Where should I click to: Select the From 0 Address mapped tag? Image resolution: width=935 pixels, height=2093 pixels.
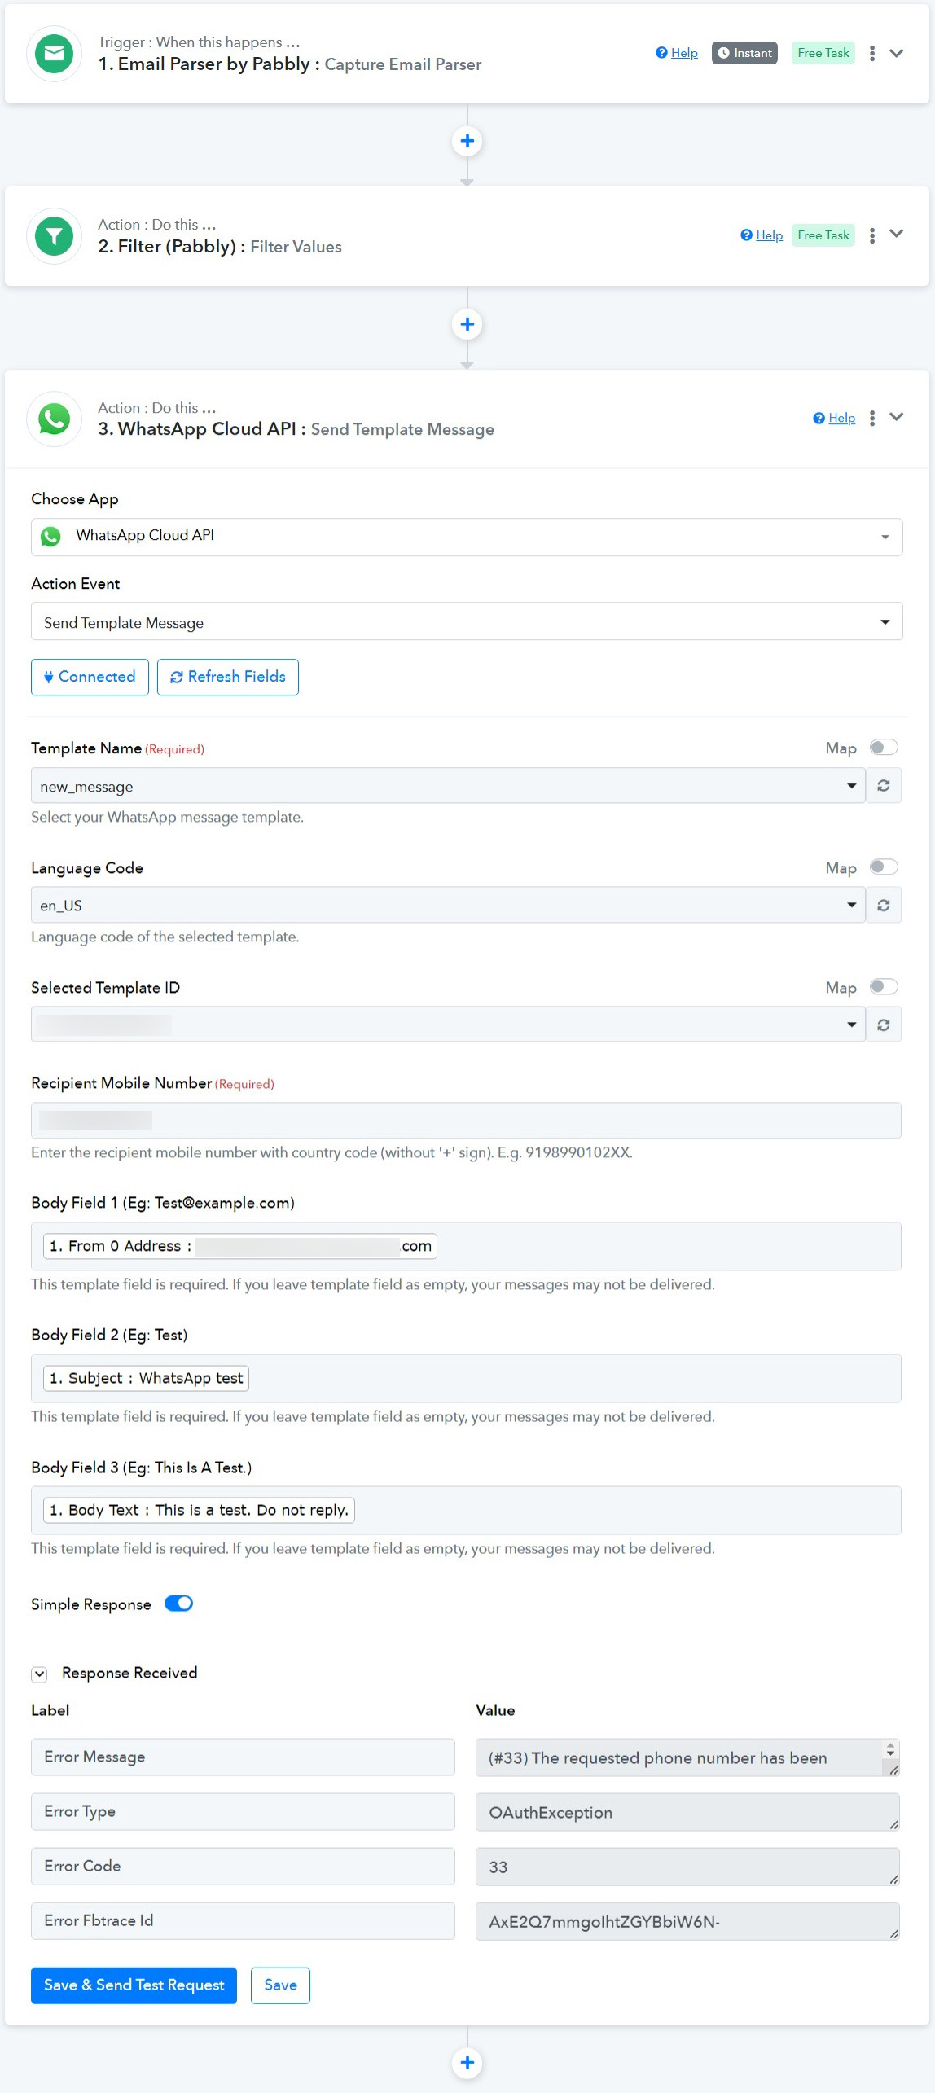(240, 1246)
